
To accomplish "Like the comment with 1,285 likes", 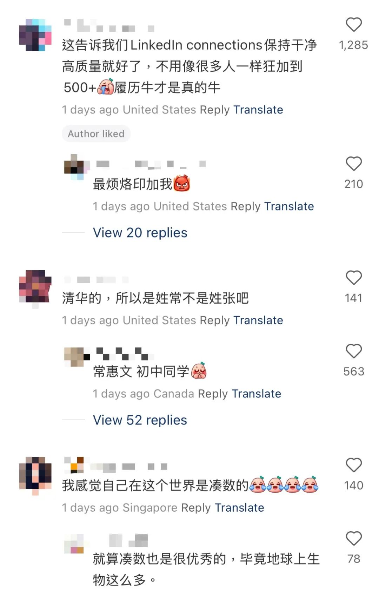I will pyautogui.click(x=354, y=25).
